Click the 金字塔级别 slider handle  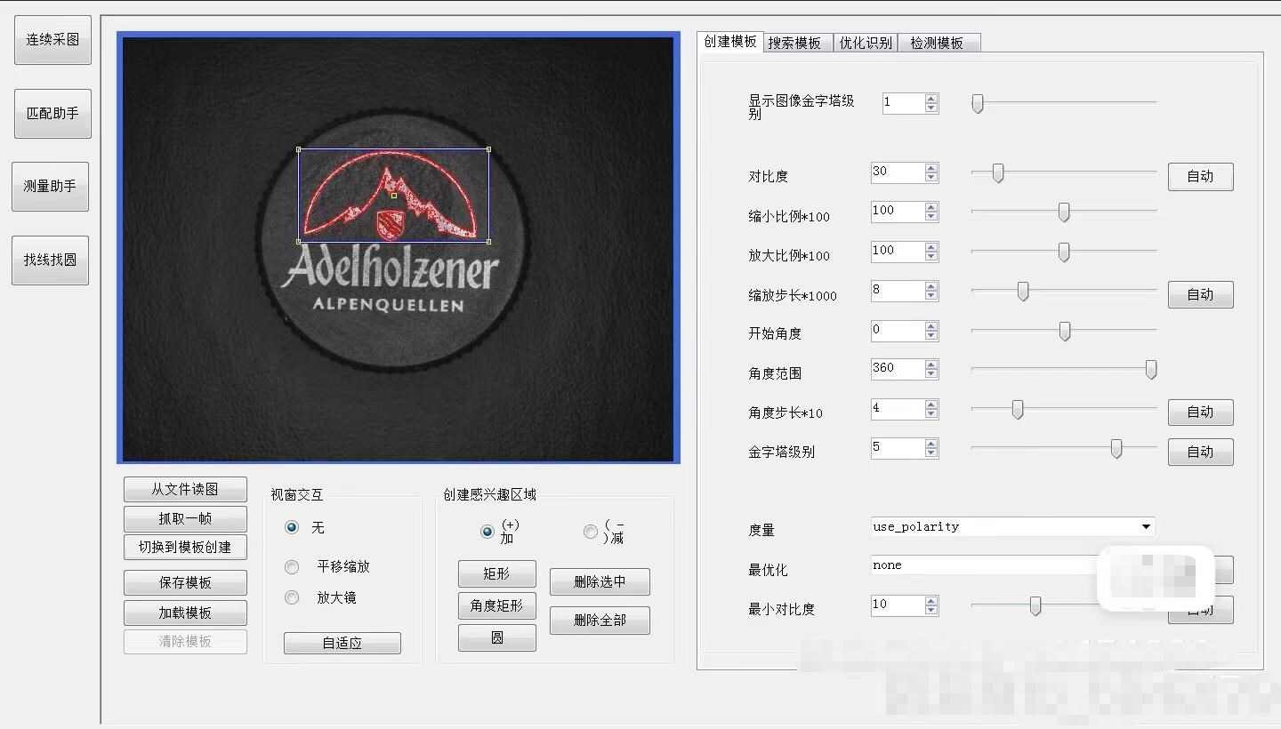tap(1116, 449)
